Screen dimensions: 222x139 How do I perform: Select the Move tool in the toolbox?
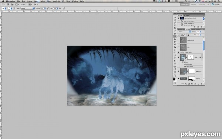tap(175, 17)
